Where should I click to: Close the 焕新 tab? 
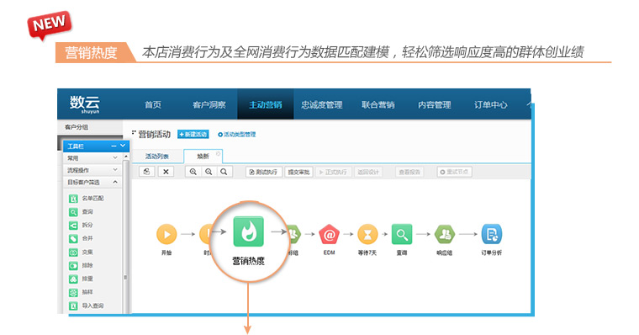click(x=219, y=154)
